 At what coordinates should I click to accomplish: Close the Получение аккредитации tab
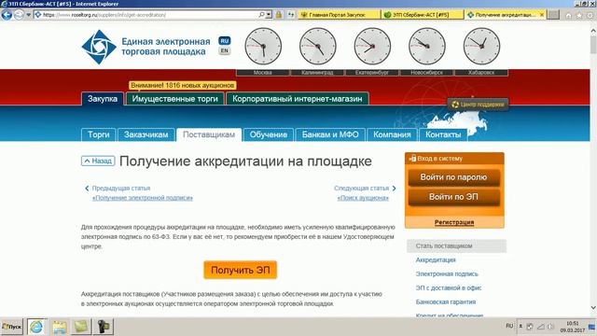541,15
